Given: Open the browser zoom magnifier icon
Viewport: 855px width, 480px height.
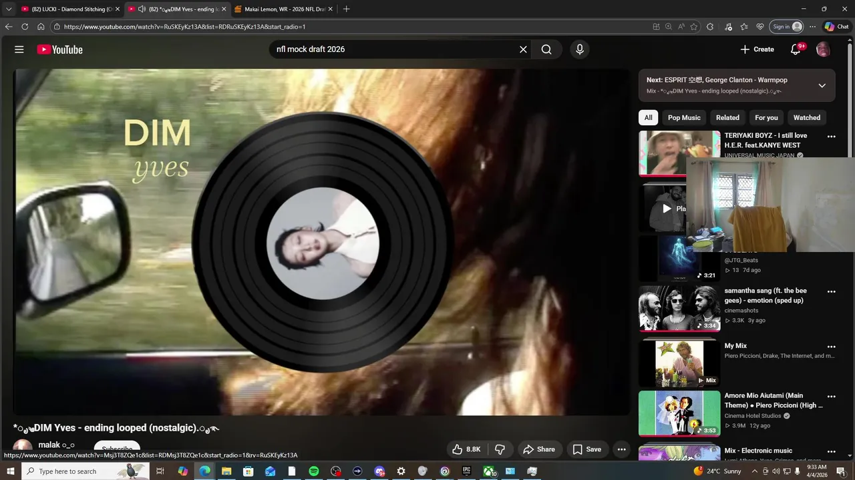Looking at the screenshot, I should 669,27.
